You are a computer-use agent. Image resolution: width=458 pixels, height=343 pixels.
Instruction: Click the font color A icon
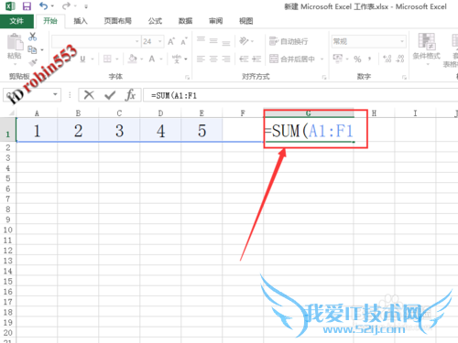pyautogui.click(x=152, y=59)
